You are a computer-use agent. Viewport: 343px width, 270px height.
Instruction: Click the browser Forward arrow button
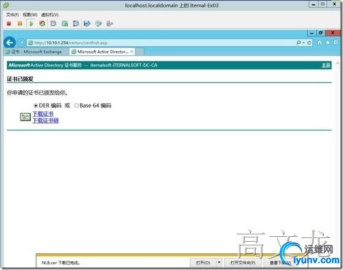point(21,42)
